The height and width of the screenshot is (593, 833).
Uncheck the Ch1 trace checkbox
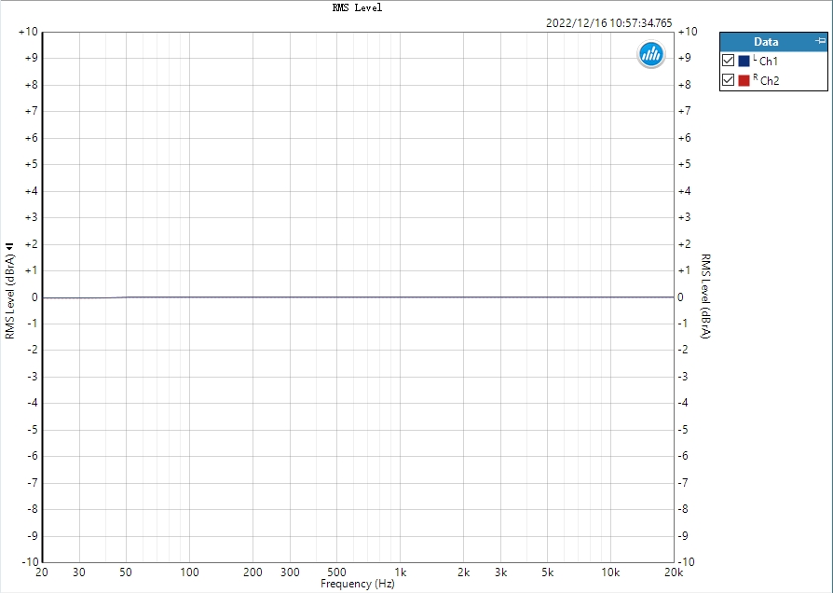(x=729, y=61)
